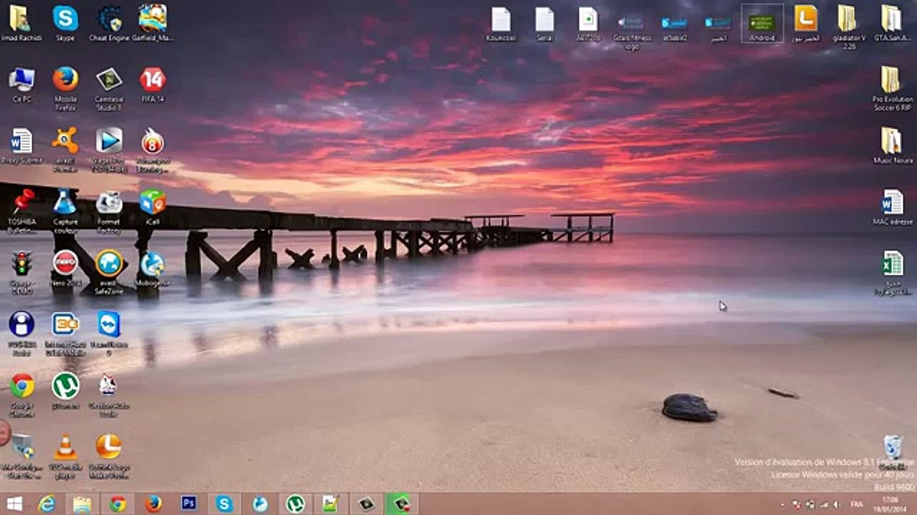Select the Recycle Bin icon

pos(893,447)
